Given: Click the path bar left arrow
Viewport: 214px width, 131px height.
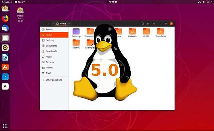Looking at the screenshot, I should [x=53, y=24].
